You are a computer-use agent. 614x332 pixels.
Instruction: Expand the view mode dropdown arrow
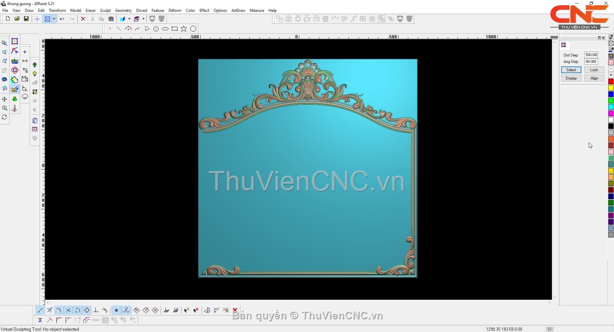point(54,19)
